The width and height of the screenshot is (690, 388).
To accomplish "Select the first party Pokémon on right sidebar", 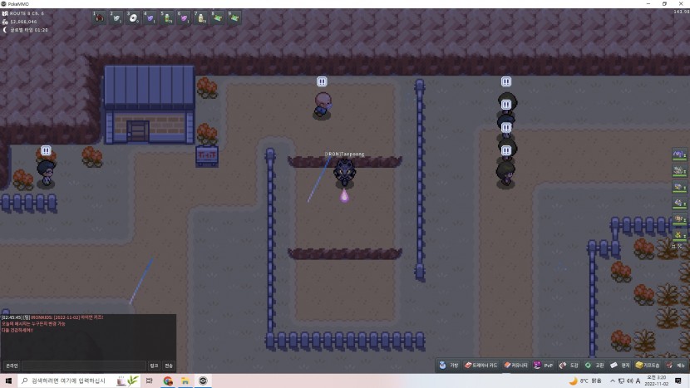I will [x=680, y=155].
